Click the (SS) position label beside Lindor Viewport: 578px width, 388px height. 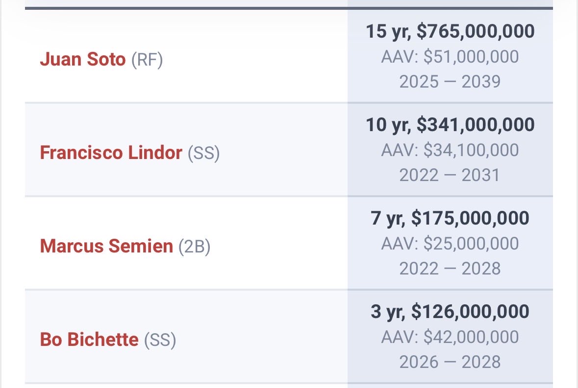tap(203, 154)
